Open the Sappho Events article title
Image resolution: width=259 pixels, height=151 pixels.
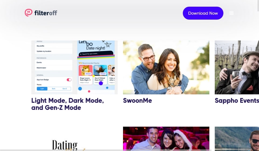coord(237,101)
